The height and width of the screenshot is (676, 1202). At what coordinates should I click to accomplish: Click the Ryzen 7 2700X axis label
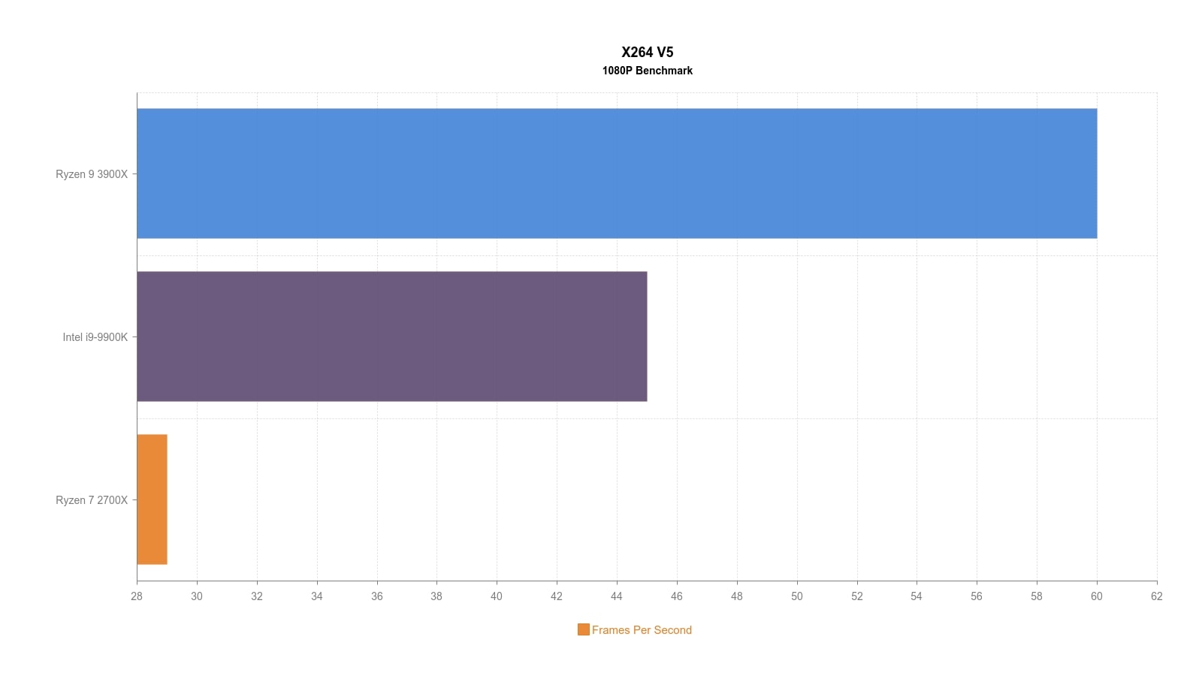(92, 500)
